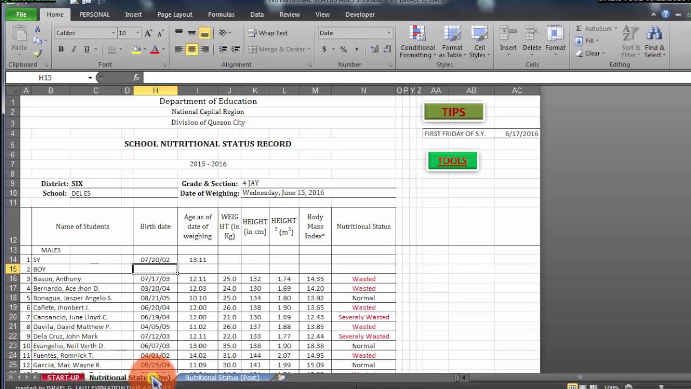Switch to Formulas tab

pyautogui.click(x=221, y=15)
